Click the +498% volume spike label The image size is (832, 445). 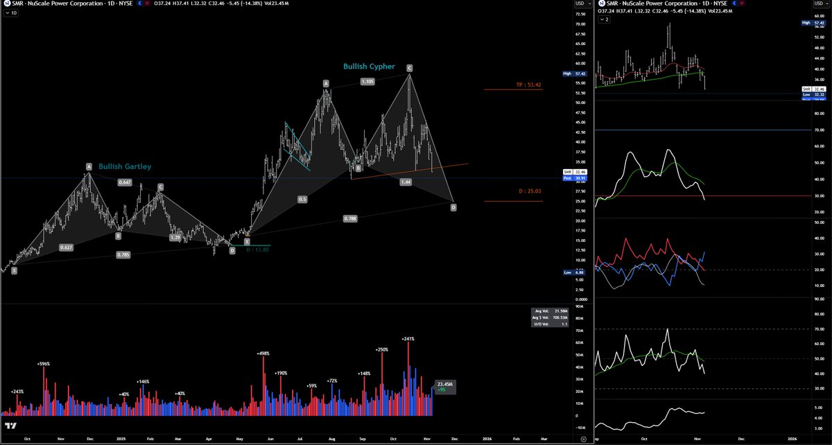263,354
